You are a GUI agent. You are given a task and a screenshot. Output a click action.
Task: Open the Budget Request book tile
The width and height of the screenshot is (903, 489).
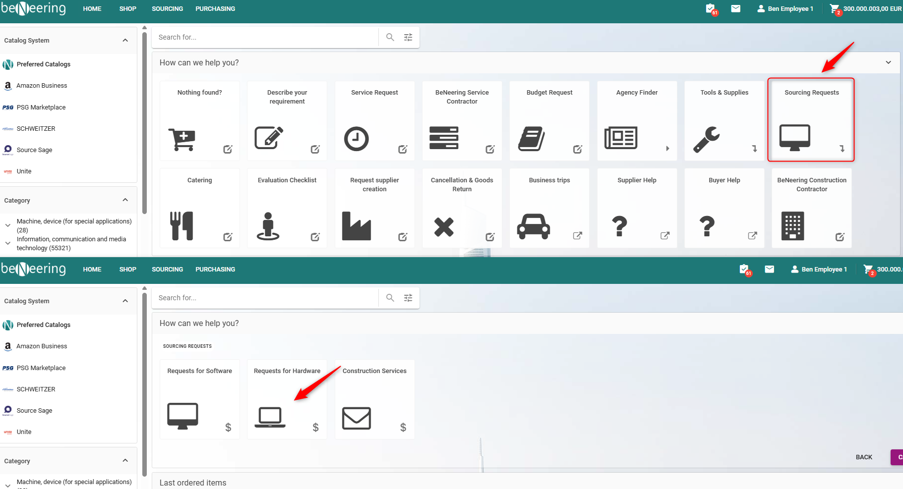[x=549, y=121]
